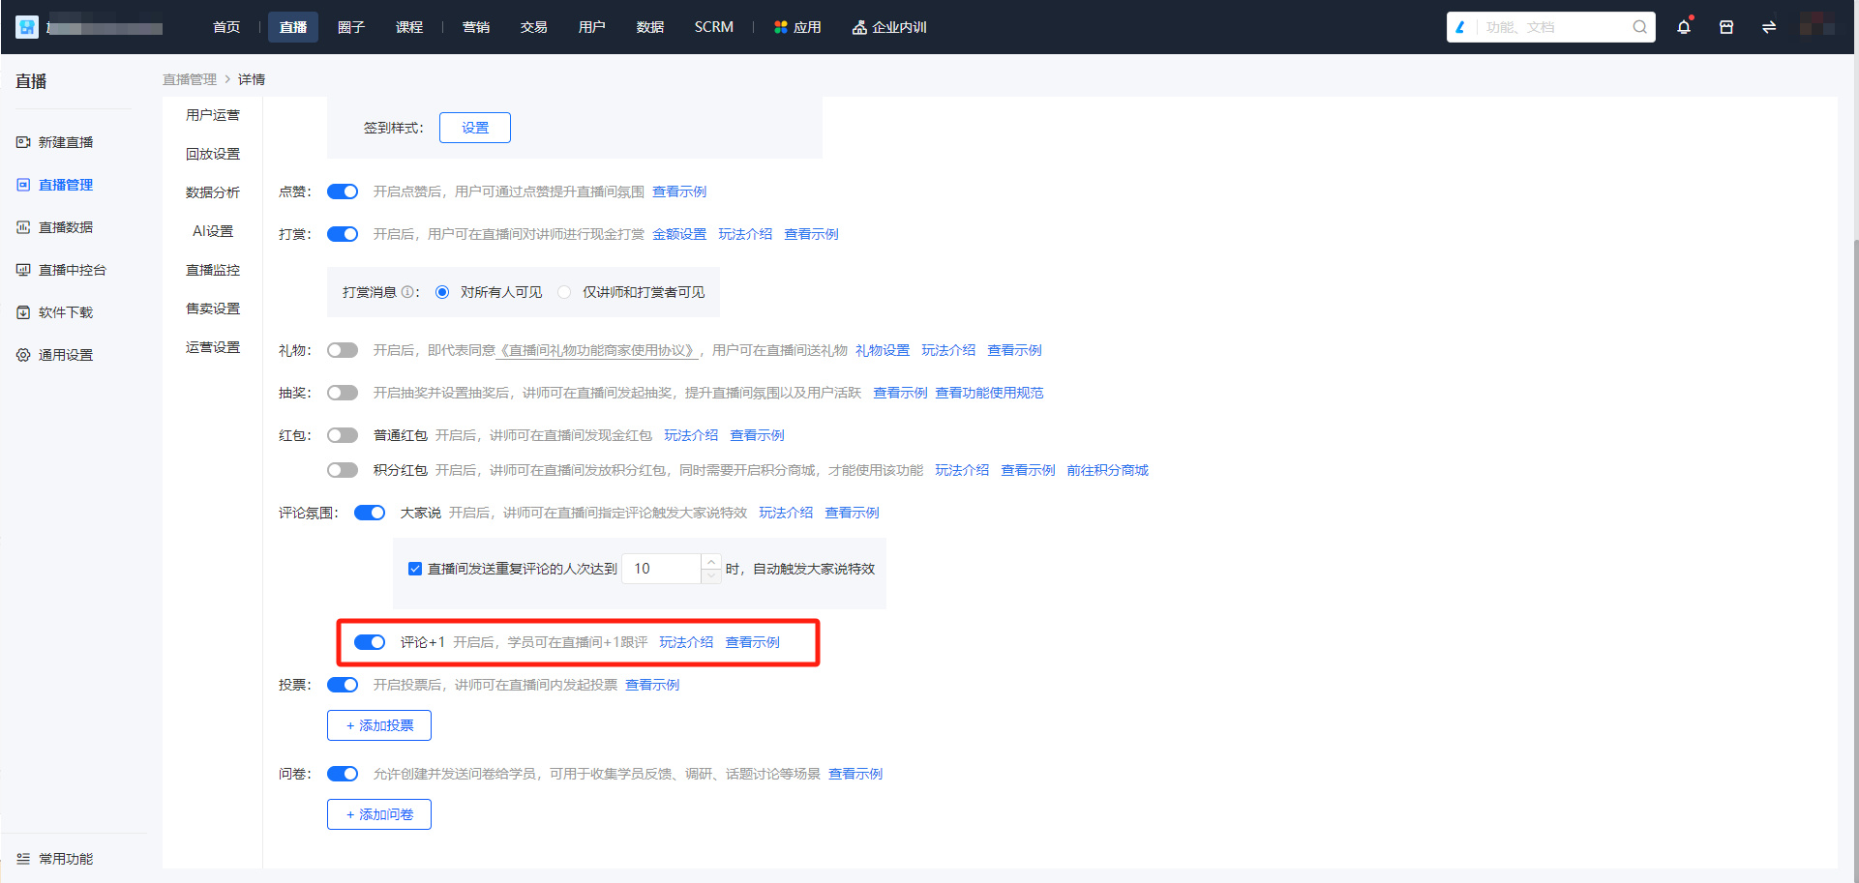Click the app logo in the top bar

[x=27, y=27]
